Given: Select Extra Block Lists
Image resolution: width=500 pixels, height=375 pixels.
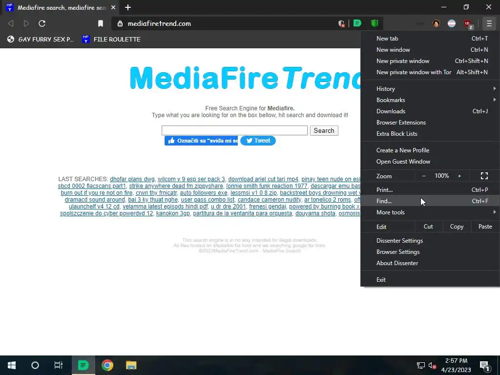Looking at the screenshot, I should pyautogui.click(x=430, y=134).
